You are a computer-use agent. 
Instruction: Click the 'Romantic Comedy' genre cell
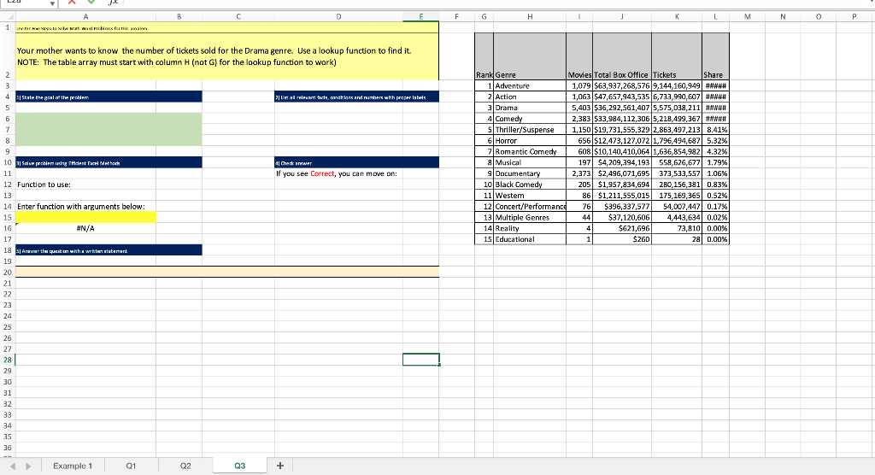(x=530, y=152)
